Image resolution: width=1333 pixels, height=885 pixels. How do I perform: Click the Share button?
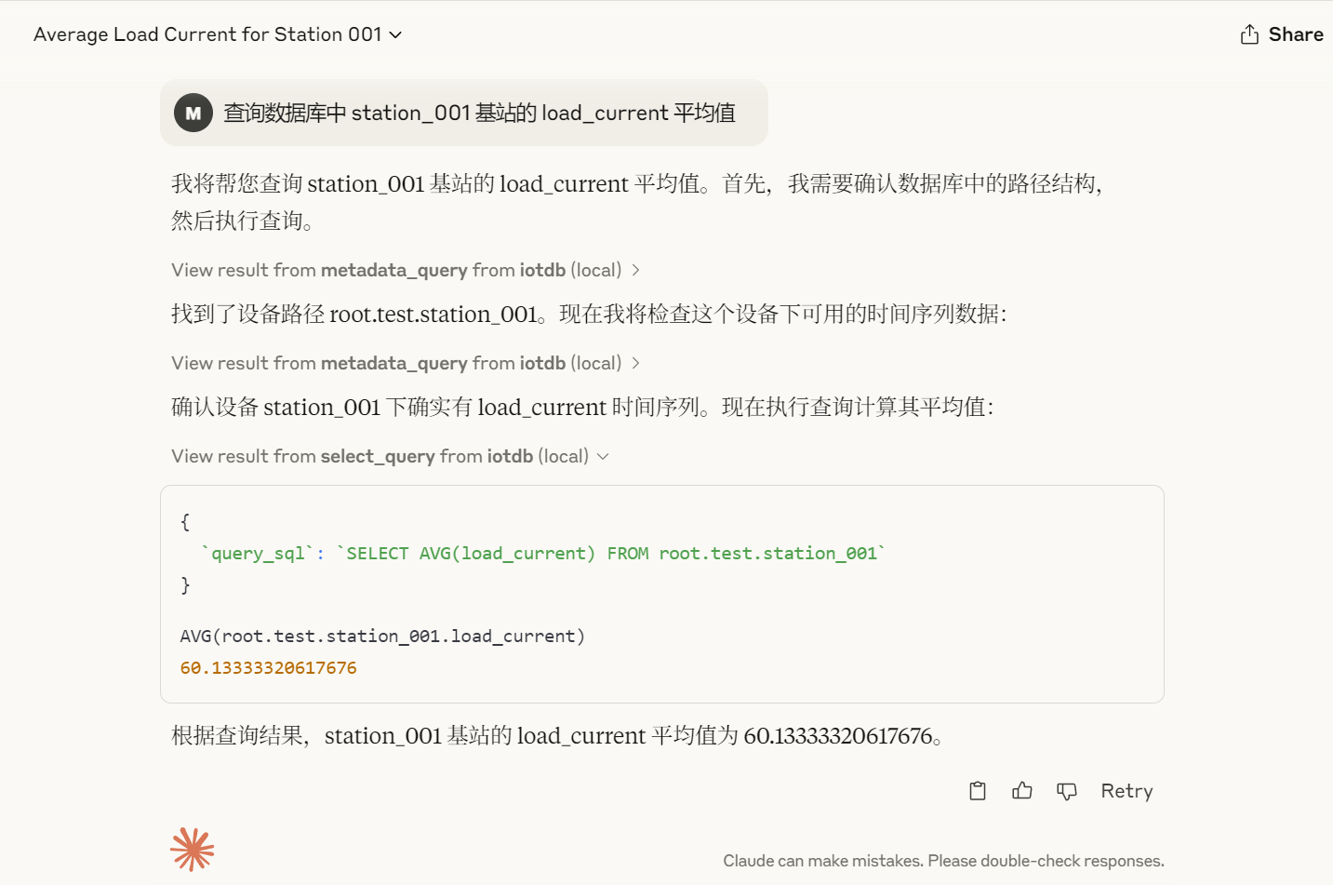pyautogui.click(x=1295, y=34)
